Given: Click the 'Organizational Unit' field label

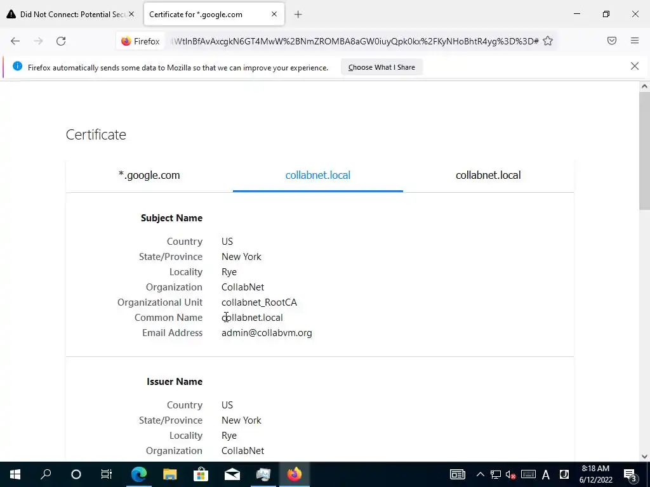Looking at the screenshot, I should pyautogui.click(x=160, y=302).
